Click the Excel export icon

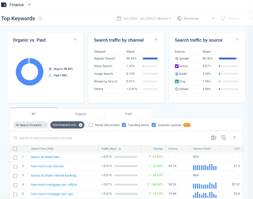214,138
